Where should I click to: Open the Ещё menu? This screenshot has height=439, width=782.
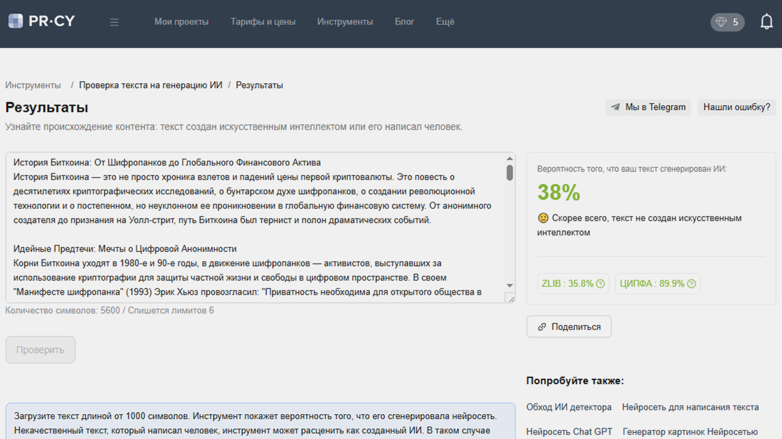click(x=445, y=22)
